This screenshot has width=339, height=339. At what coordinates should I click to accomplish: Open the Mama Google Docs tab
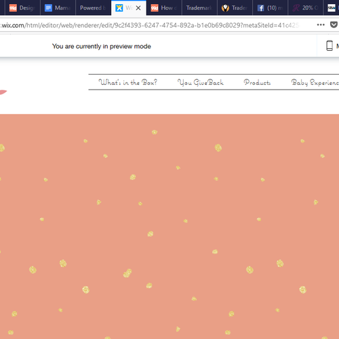coord(58,8)
